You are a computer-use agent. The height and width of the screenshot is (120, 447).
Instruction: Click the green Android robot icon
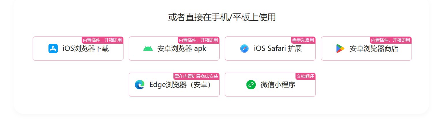(148, 49)
